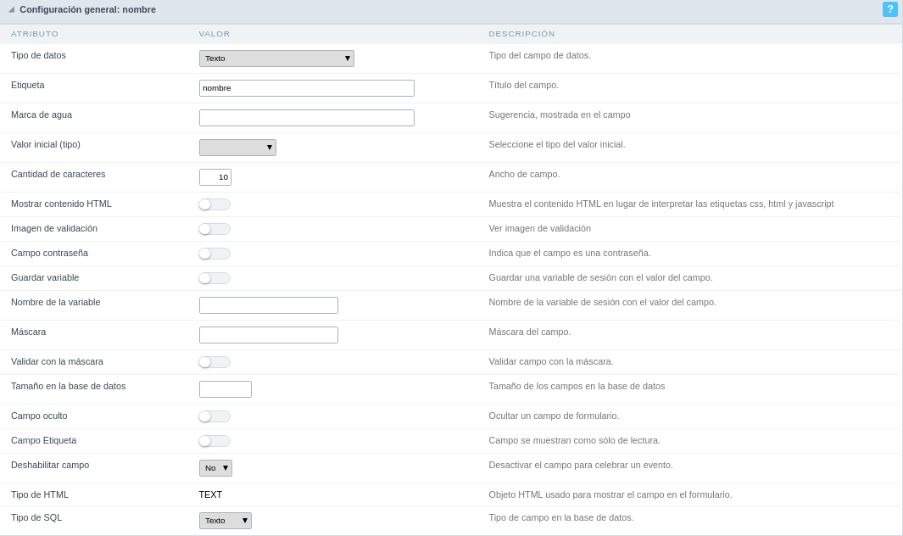Enable the Mostrar contenido HTML toggle
The image size is (903, 536).
pos(215,204)
